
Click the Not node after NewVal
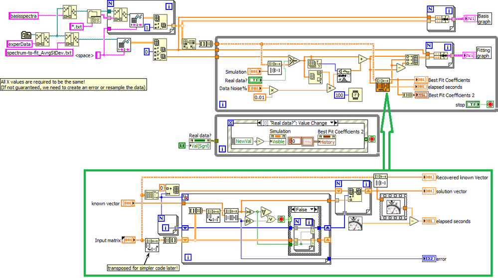260,141
